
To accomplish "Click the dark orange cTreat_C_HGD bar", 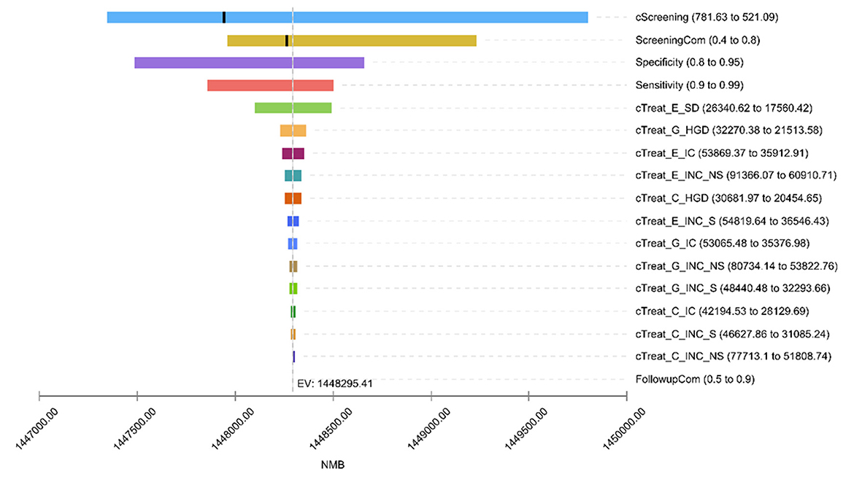I will coord(293,198).
